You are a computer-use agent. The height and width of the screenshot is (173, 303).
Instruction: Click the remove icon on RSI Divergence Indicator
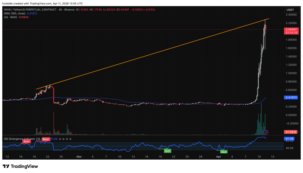[67, 138]
